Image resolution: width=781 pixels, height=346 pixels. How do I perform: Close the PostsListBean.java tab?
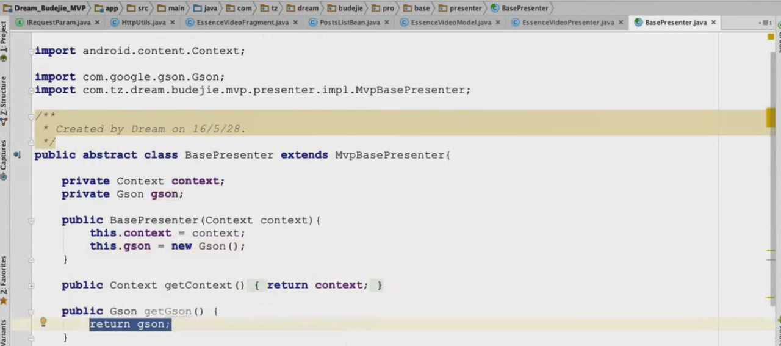[x=387, y=23]
